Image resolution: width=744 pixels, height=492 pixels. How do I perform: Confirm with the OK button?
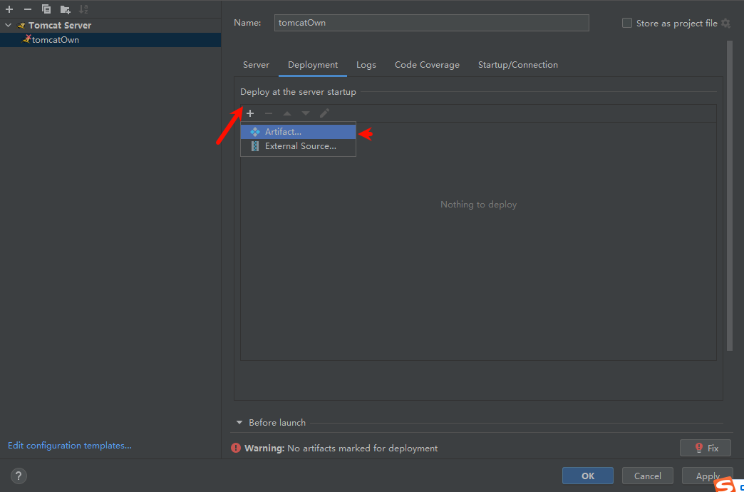(x=588, y=476)
